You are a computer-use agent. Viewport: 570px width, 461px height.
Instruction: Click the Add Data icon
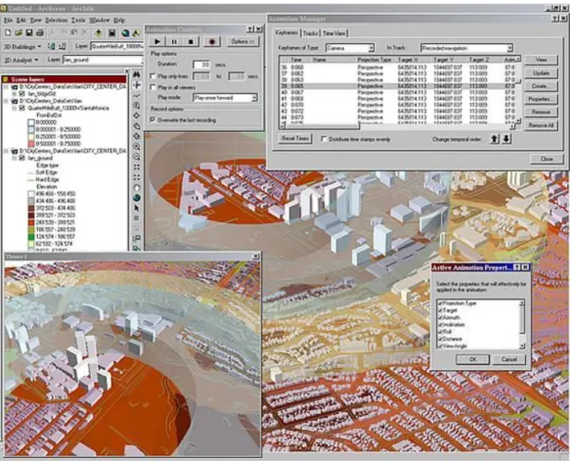tap(98, 33)
